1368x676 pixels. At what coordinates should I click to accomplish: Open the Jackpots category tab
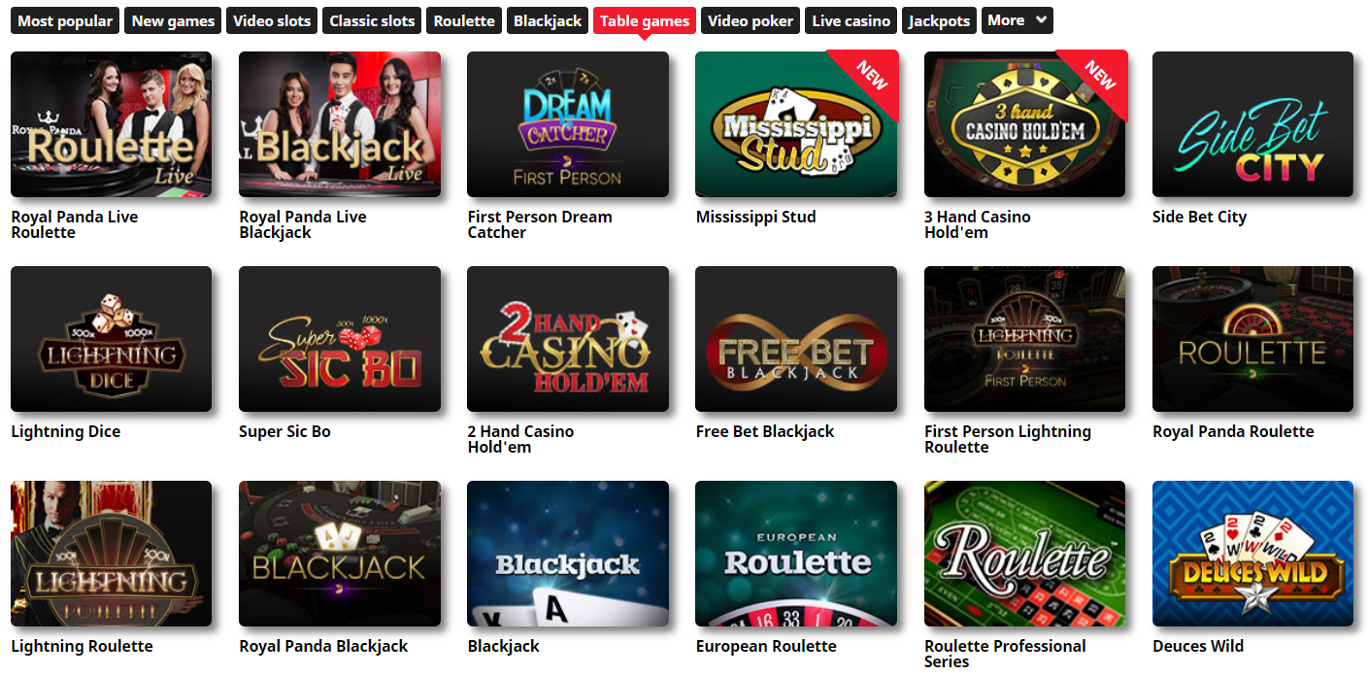(x=939, y=20)
